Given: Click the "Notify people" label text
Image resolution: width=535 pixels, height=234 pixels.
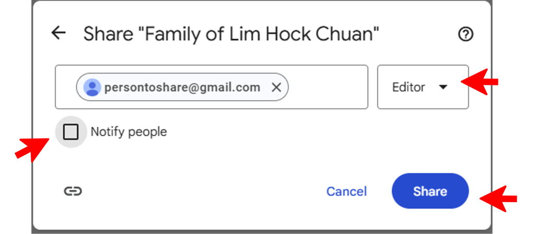Looking at the screenshot, I should (x=129, y=132).
